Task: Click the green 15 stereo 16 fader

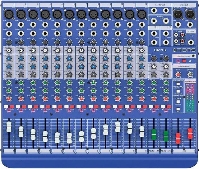Action: pos(166,136)
